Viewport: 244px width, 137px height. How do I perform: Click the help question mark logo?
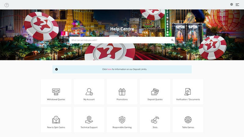coord(7,5)
